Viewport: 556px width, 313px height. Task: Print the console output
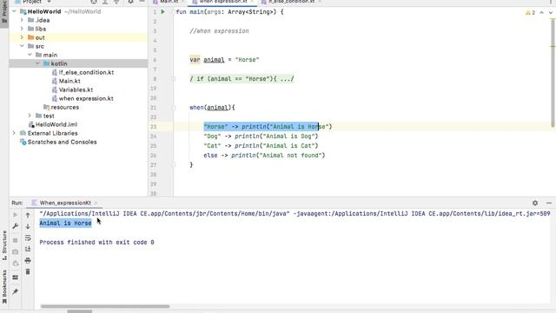coord(28,261)
